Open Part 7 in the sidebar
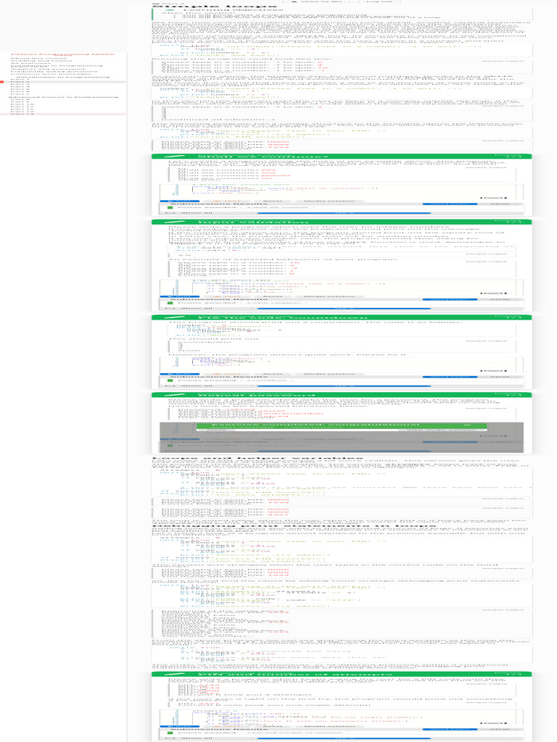 20,94
